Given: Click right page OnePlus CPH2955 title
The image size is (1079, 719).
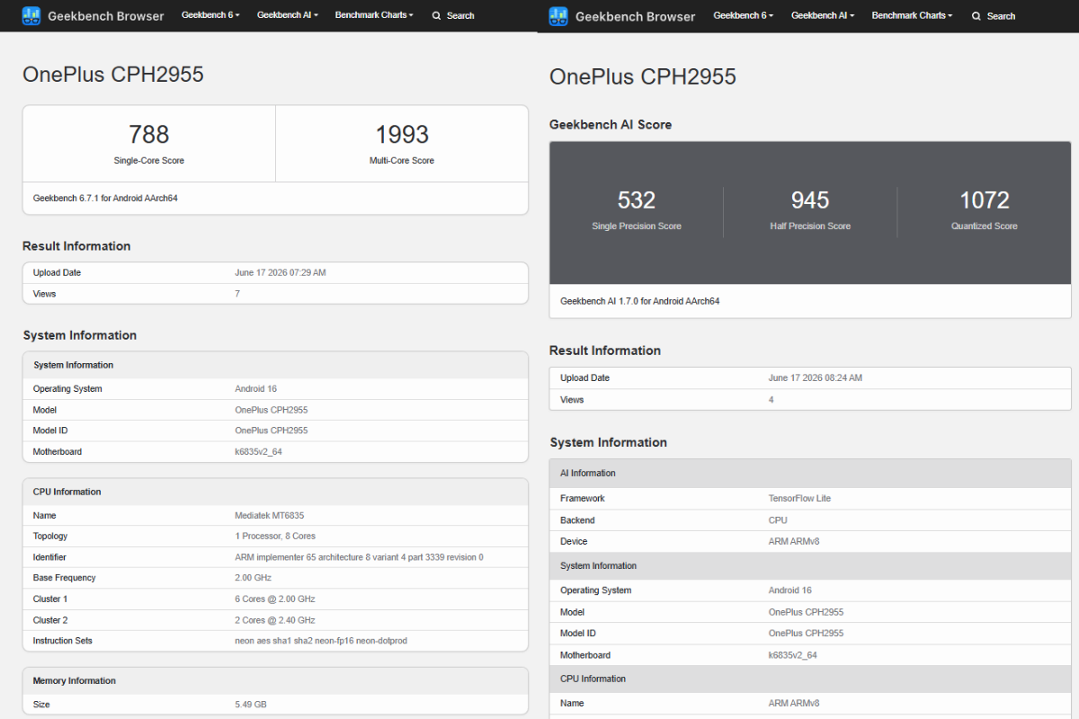Looking at the screenshot, I should (x=643, y=76).
